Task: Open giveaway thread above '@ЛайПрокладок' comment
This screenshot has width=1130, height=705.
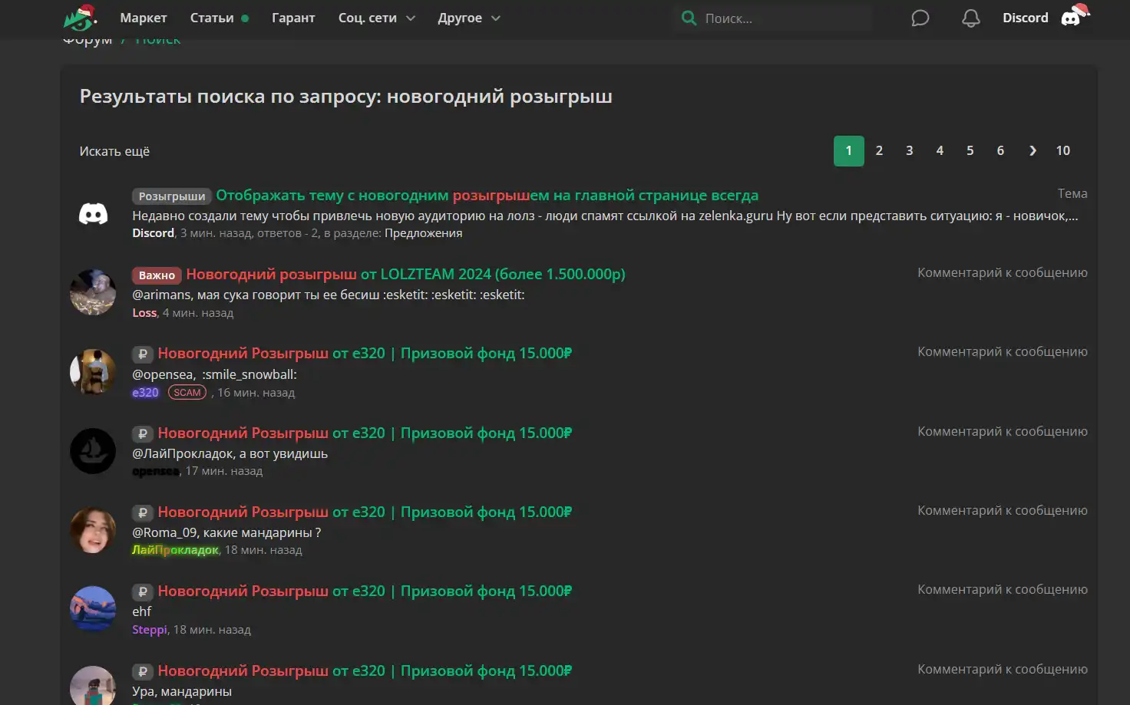Action: point(365,433)
